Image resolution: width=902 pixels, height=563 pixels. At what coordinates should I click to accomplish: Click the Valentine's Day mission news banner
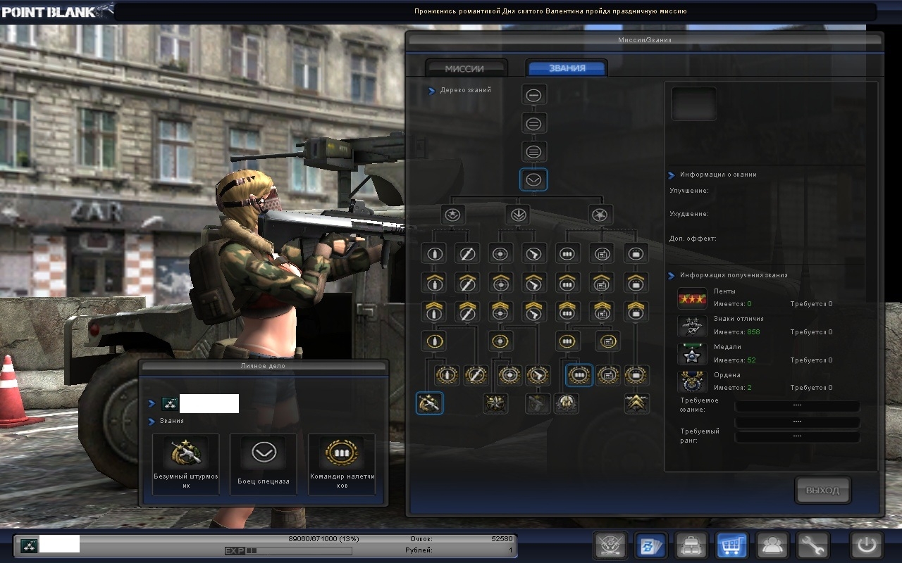550,11
